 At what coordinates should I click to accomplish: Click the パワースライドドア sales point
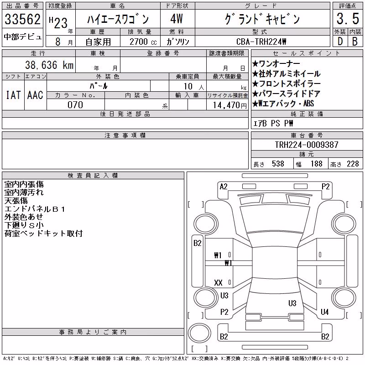pos(287,94)
